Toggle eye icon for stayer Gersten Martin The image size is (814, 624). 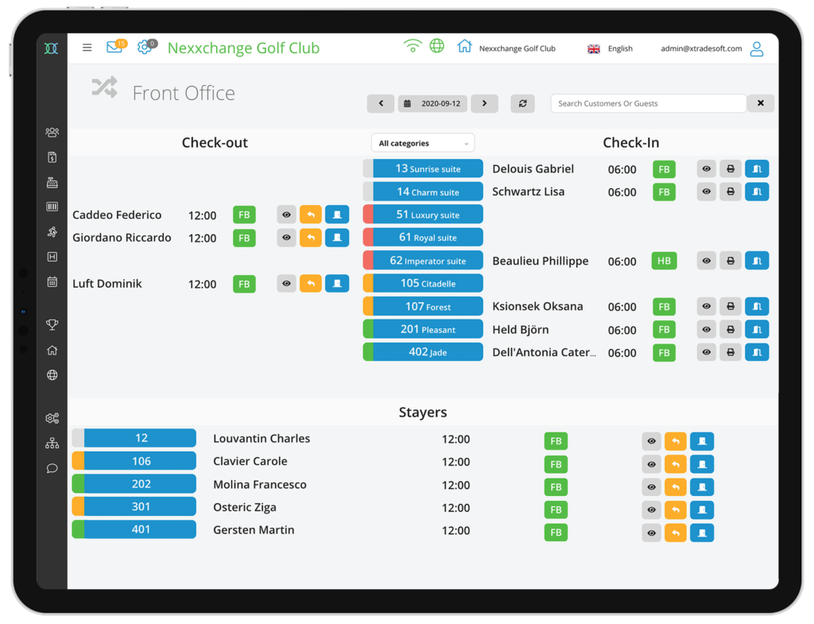tap(652, 533)
